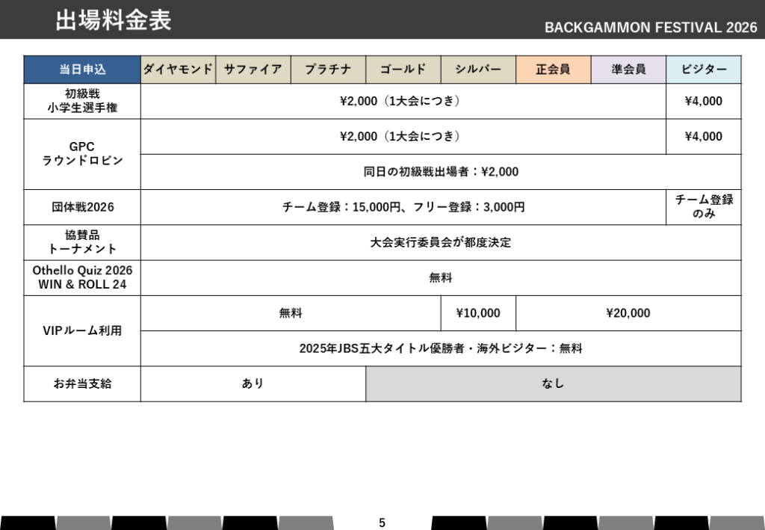
Task: Select the light blue ビジター header cell
Action: 704,70
